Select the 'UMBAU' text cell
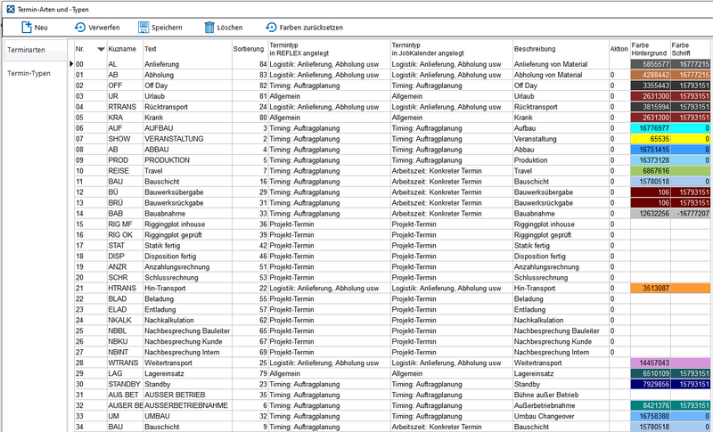 188,417
